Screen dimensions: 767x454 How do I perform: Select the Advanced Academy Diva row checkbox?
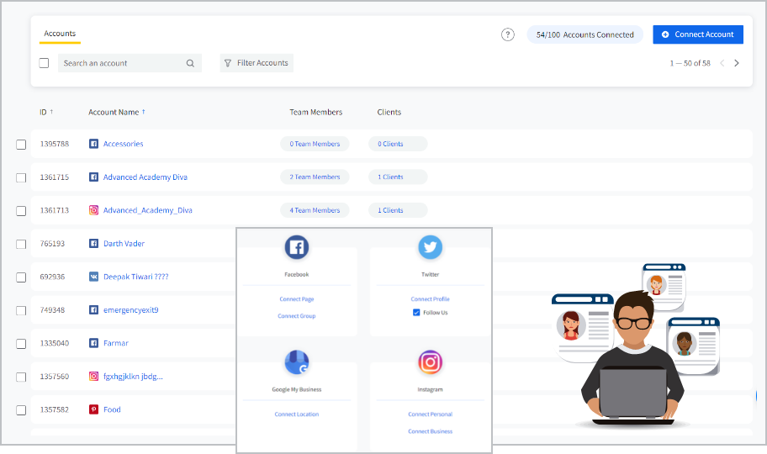pyautogui.click(x=21, y=177)
